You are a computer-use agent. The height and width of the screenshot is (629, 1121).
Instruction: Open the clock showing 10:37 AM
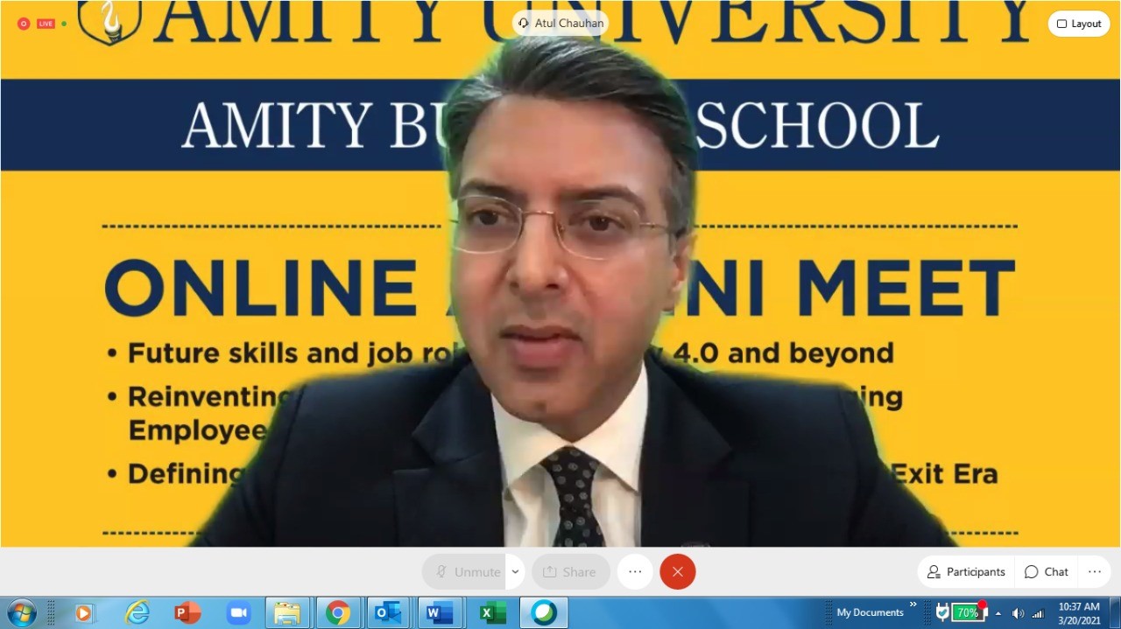(1079, 613)
